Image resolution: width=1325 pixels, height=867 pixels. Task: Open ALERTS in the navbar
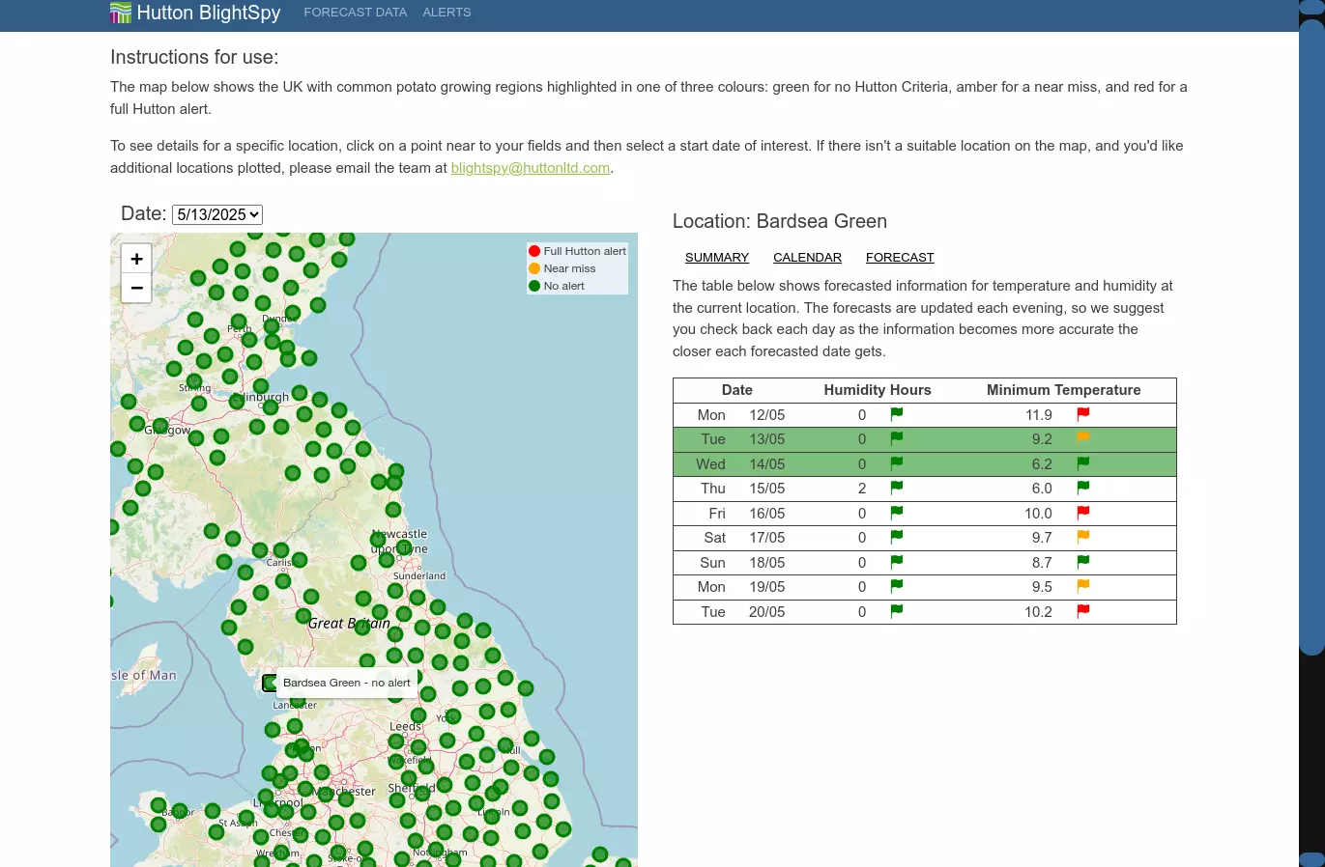point(446,13)
